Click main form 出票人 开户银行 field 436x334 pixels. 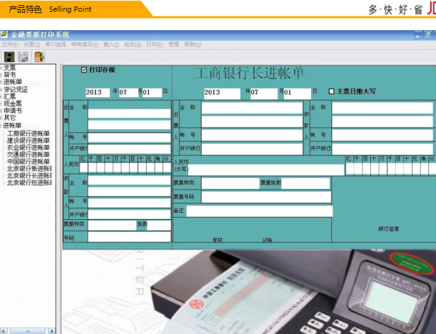pos(252,149)
